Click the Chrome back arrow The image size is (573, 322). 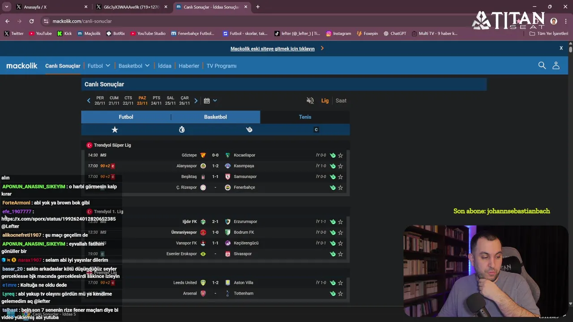coord(7,21)
